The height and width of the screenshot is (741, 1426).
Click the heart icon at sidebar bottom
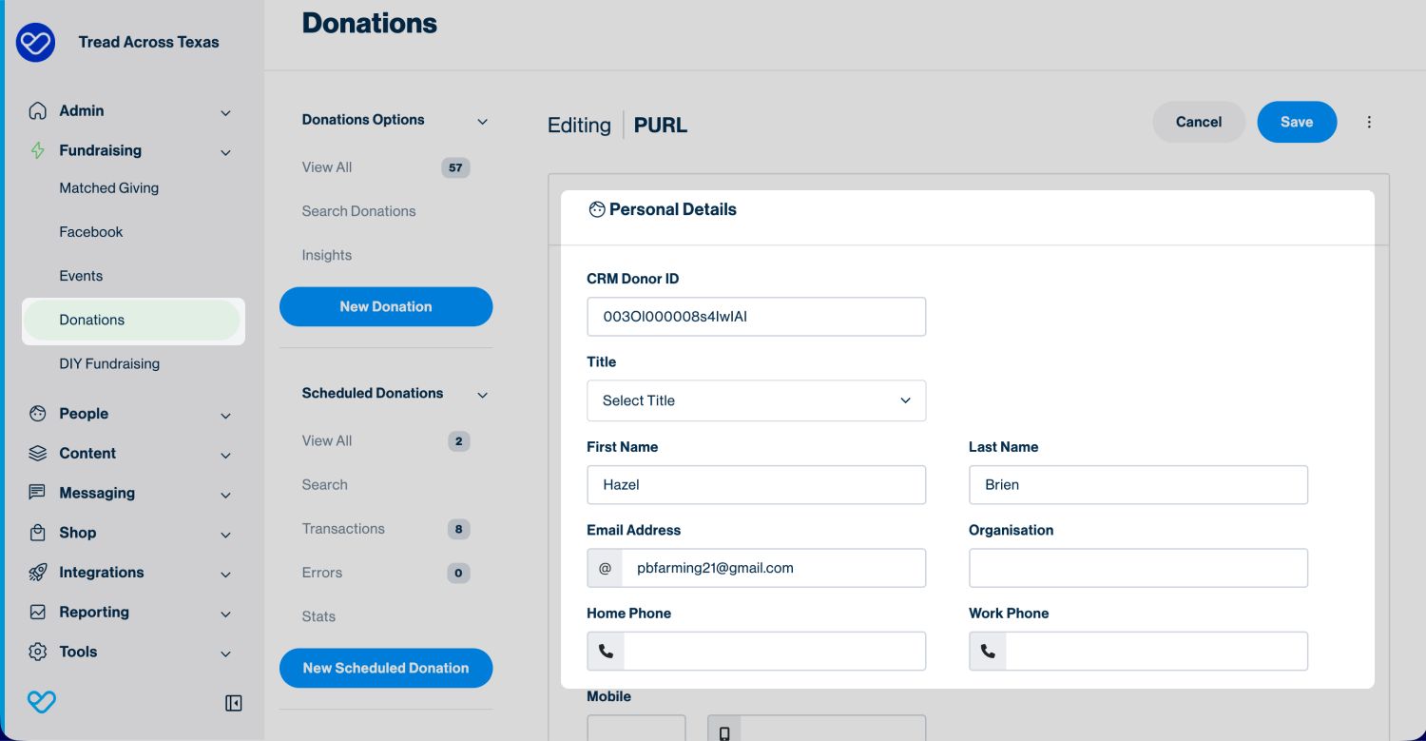(42, 703)
